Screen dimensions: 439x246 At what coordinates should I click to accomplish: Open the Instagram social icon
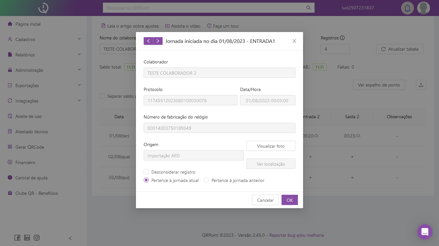[37, 238]
